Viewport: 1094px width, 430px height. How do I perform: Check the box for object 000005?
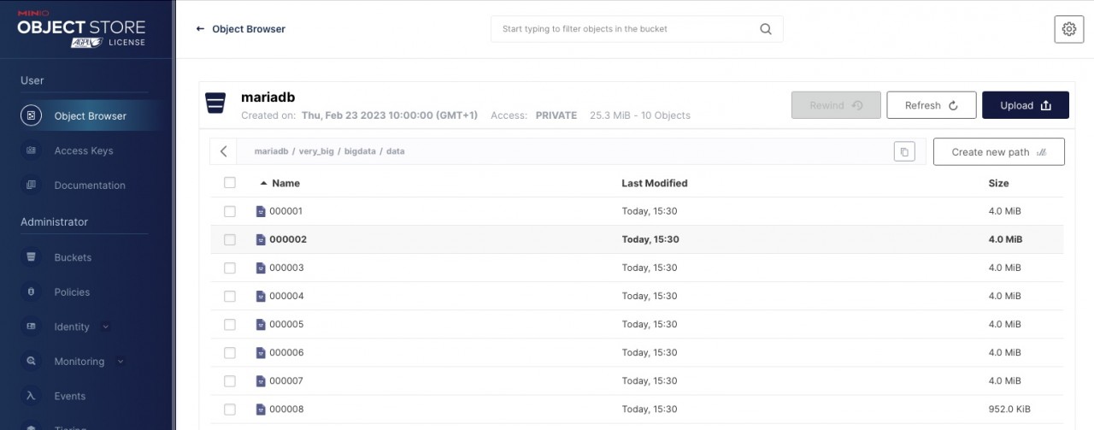(x=229, y=324)
